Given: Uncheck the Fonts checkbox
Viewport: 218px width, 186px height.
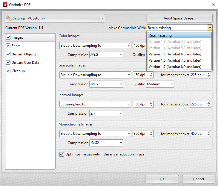Looking at the screenshot, I should [x=8, y=46].
